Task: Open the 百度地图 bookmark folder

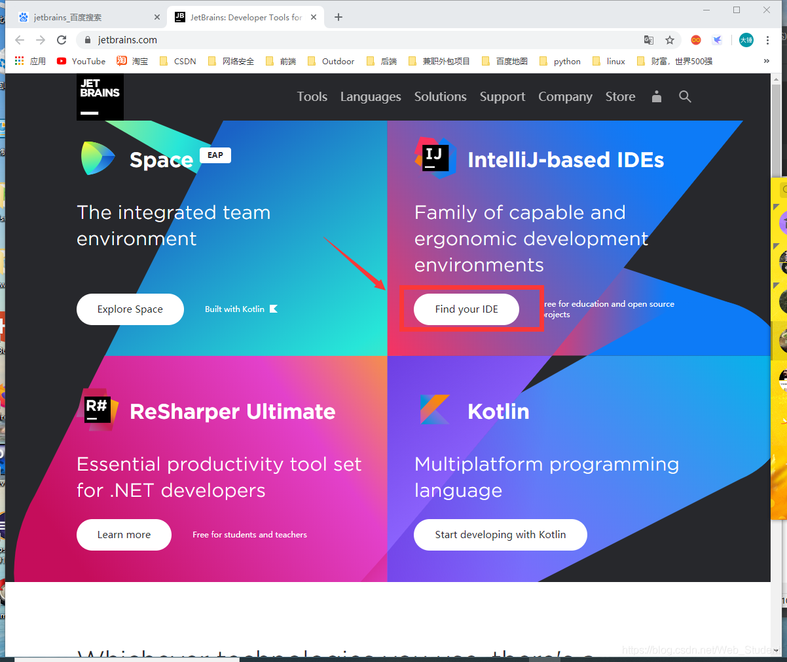Action: (504, 61)
